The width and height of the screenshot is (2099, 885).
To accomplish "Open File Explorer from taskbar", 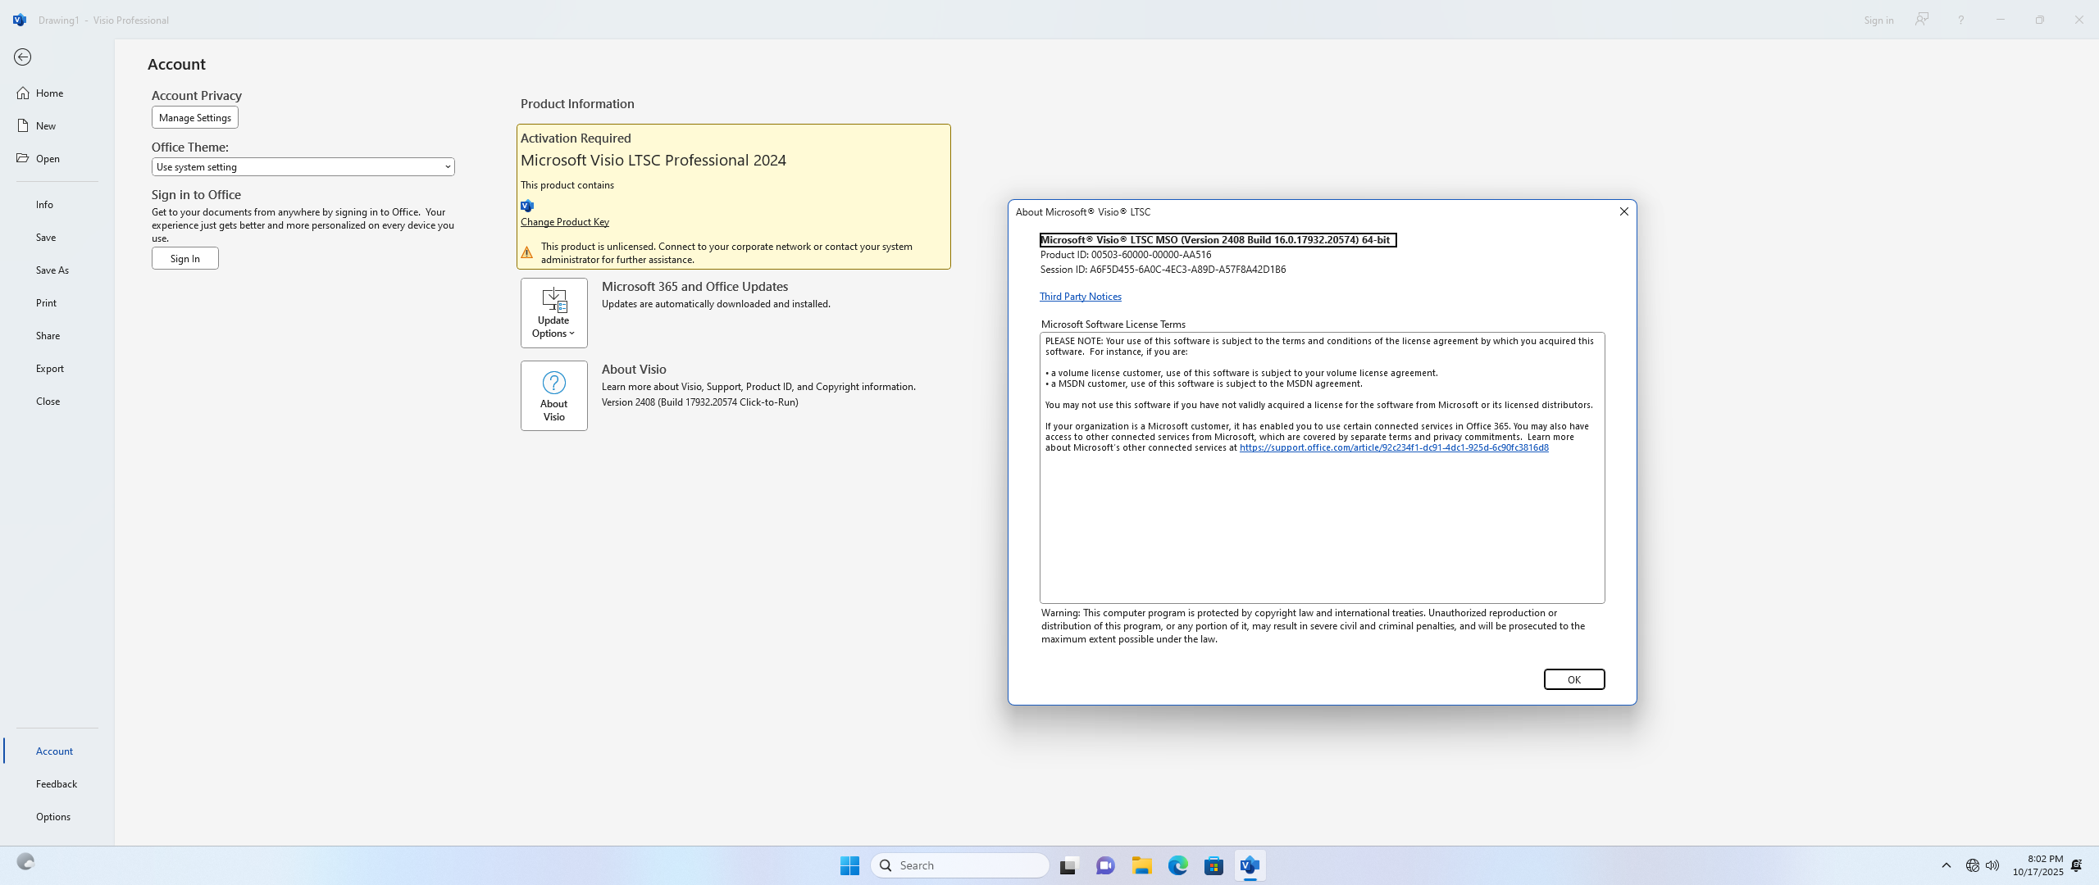I will [x=1141, y=865].
